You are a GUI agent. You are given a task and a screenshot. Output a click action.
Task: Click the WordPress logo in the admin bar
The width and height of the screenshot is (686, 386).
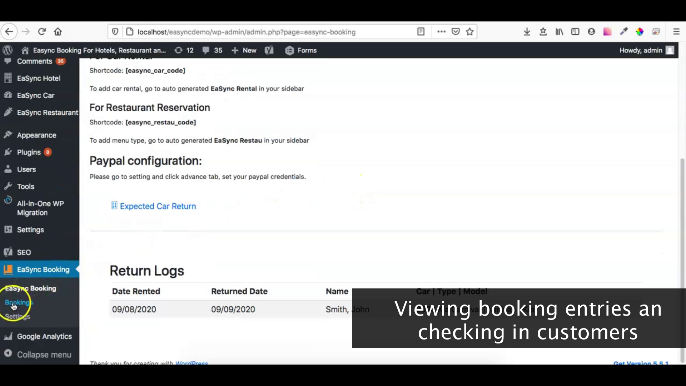(x=8, y=50)
